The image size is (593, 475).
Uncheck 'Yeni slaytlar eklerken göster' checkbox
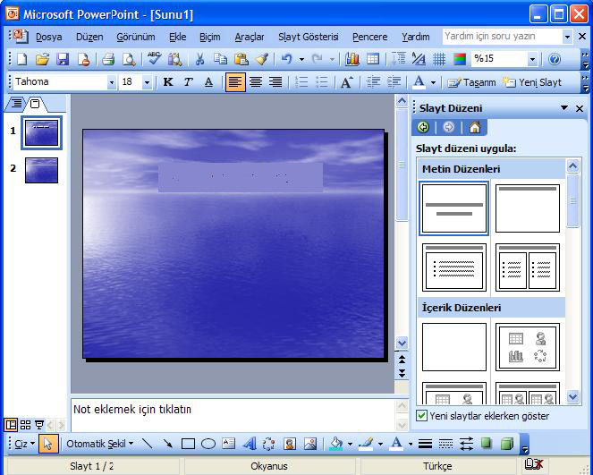(422, 416)
